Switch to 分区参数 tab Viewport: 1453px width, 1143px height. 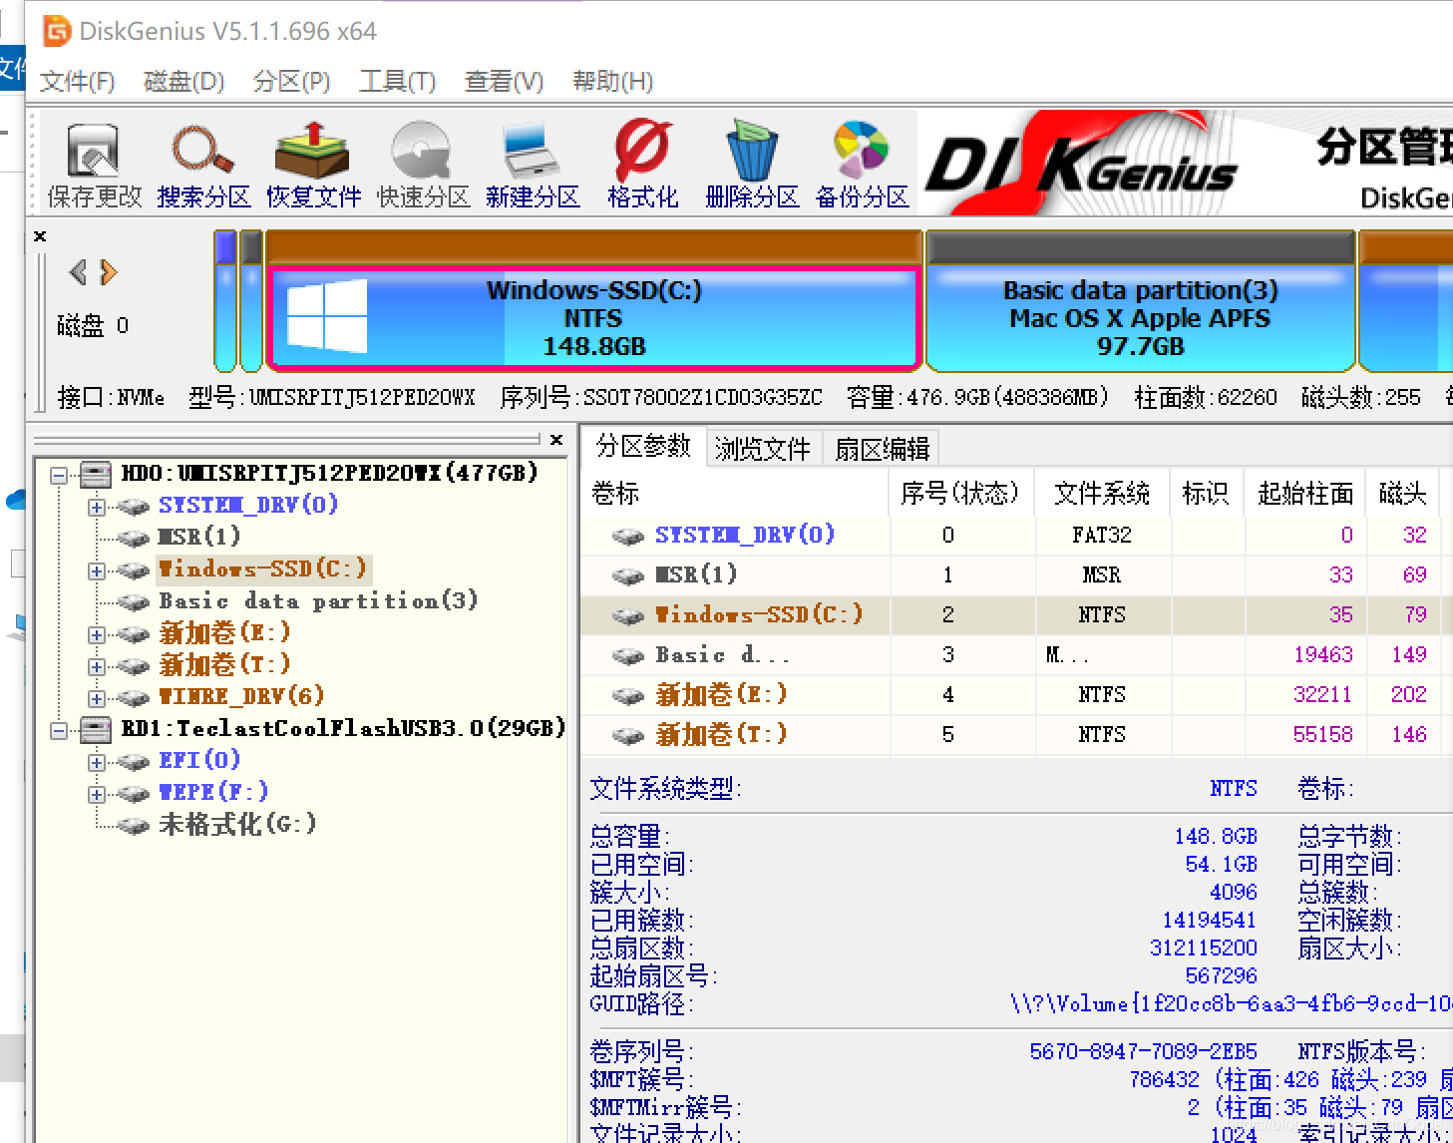click(x=643, y=446)
